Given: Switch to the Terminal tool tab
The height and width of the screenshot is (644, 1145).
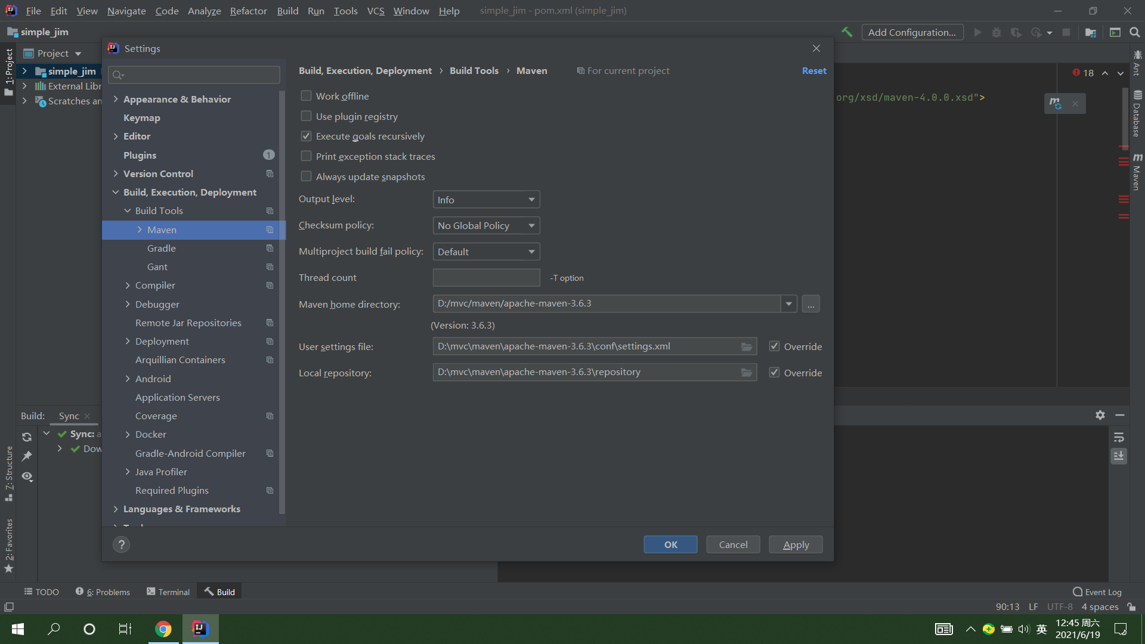Looking at the screenshot, I should point(168,592).
